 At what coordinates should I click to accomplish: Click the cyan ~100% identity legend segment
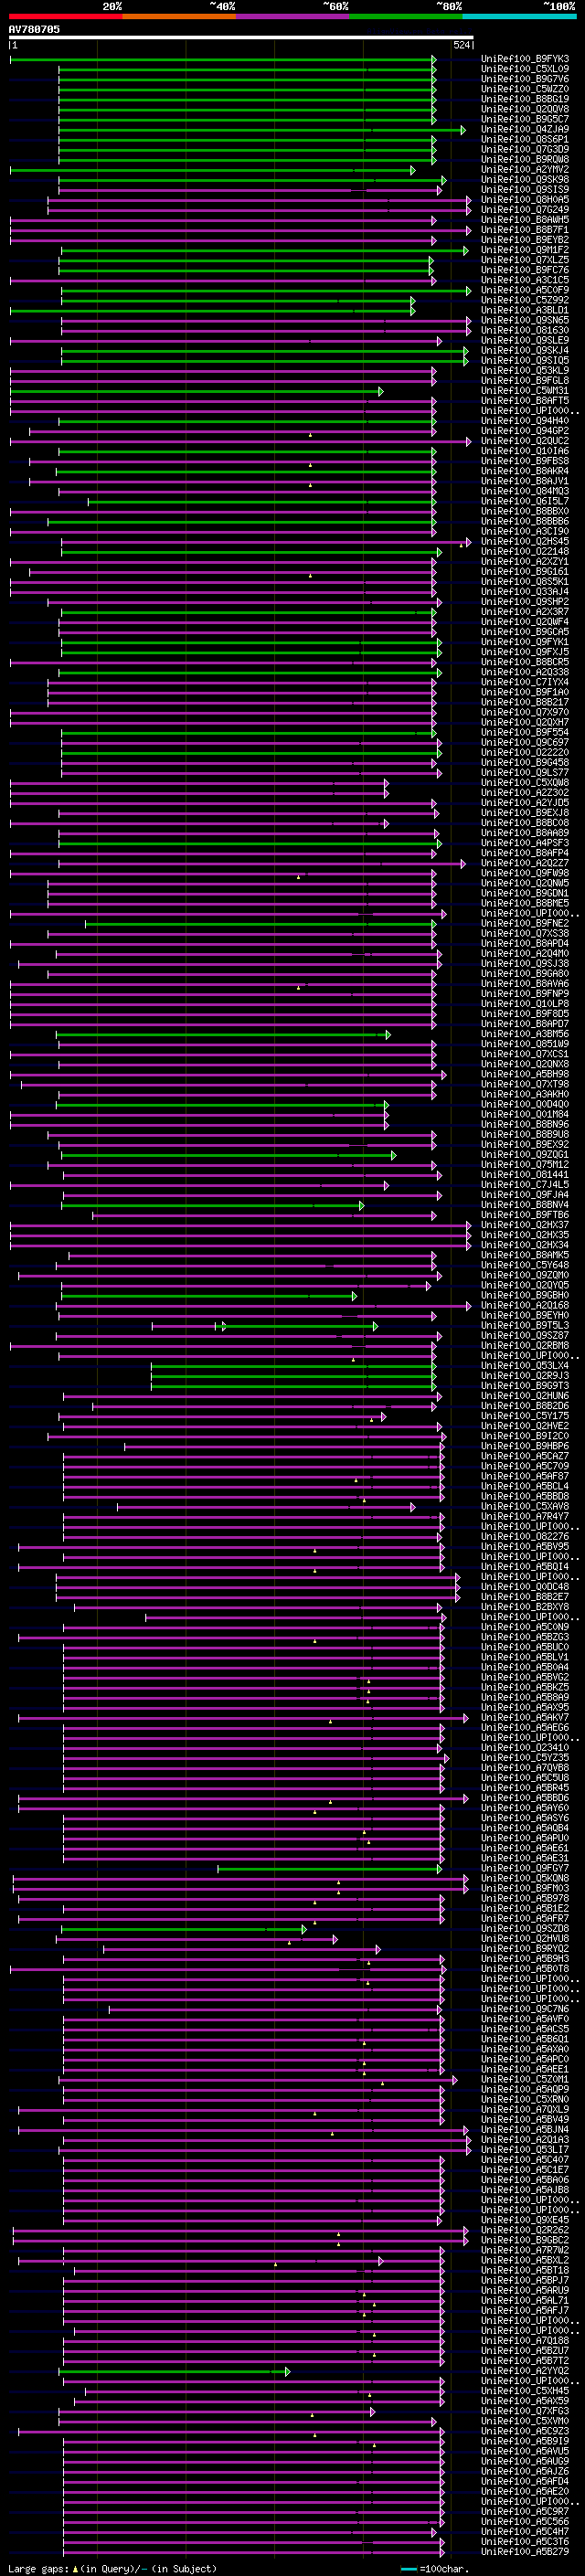point(519,16)
